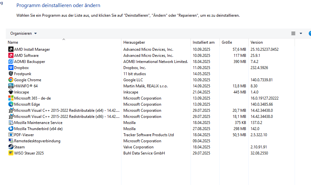The height and width of the screenshot is (185, 311).
Task: Select the Dropbox program name
Action: click(22, 68)
